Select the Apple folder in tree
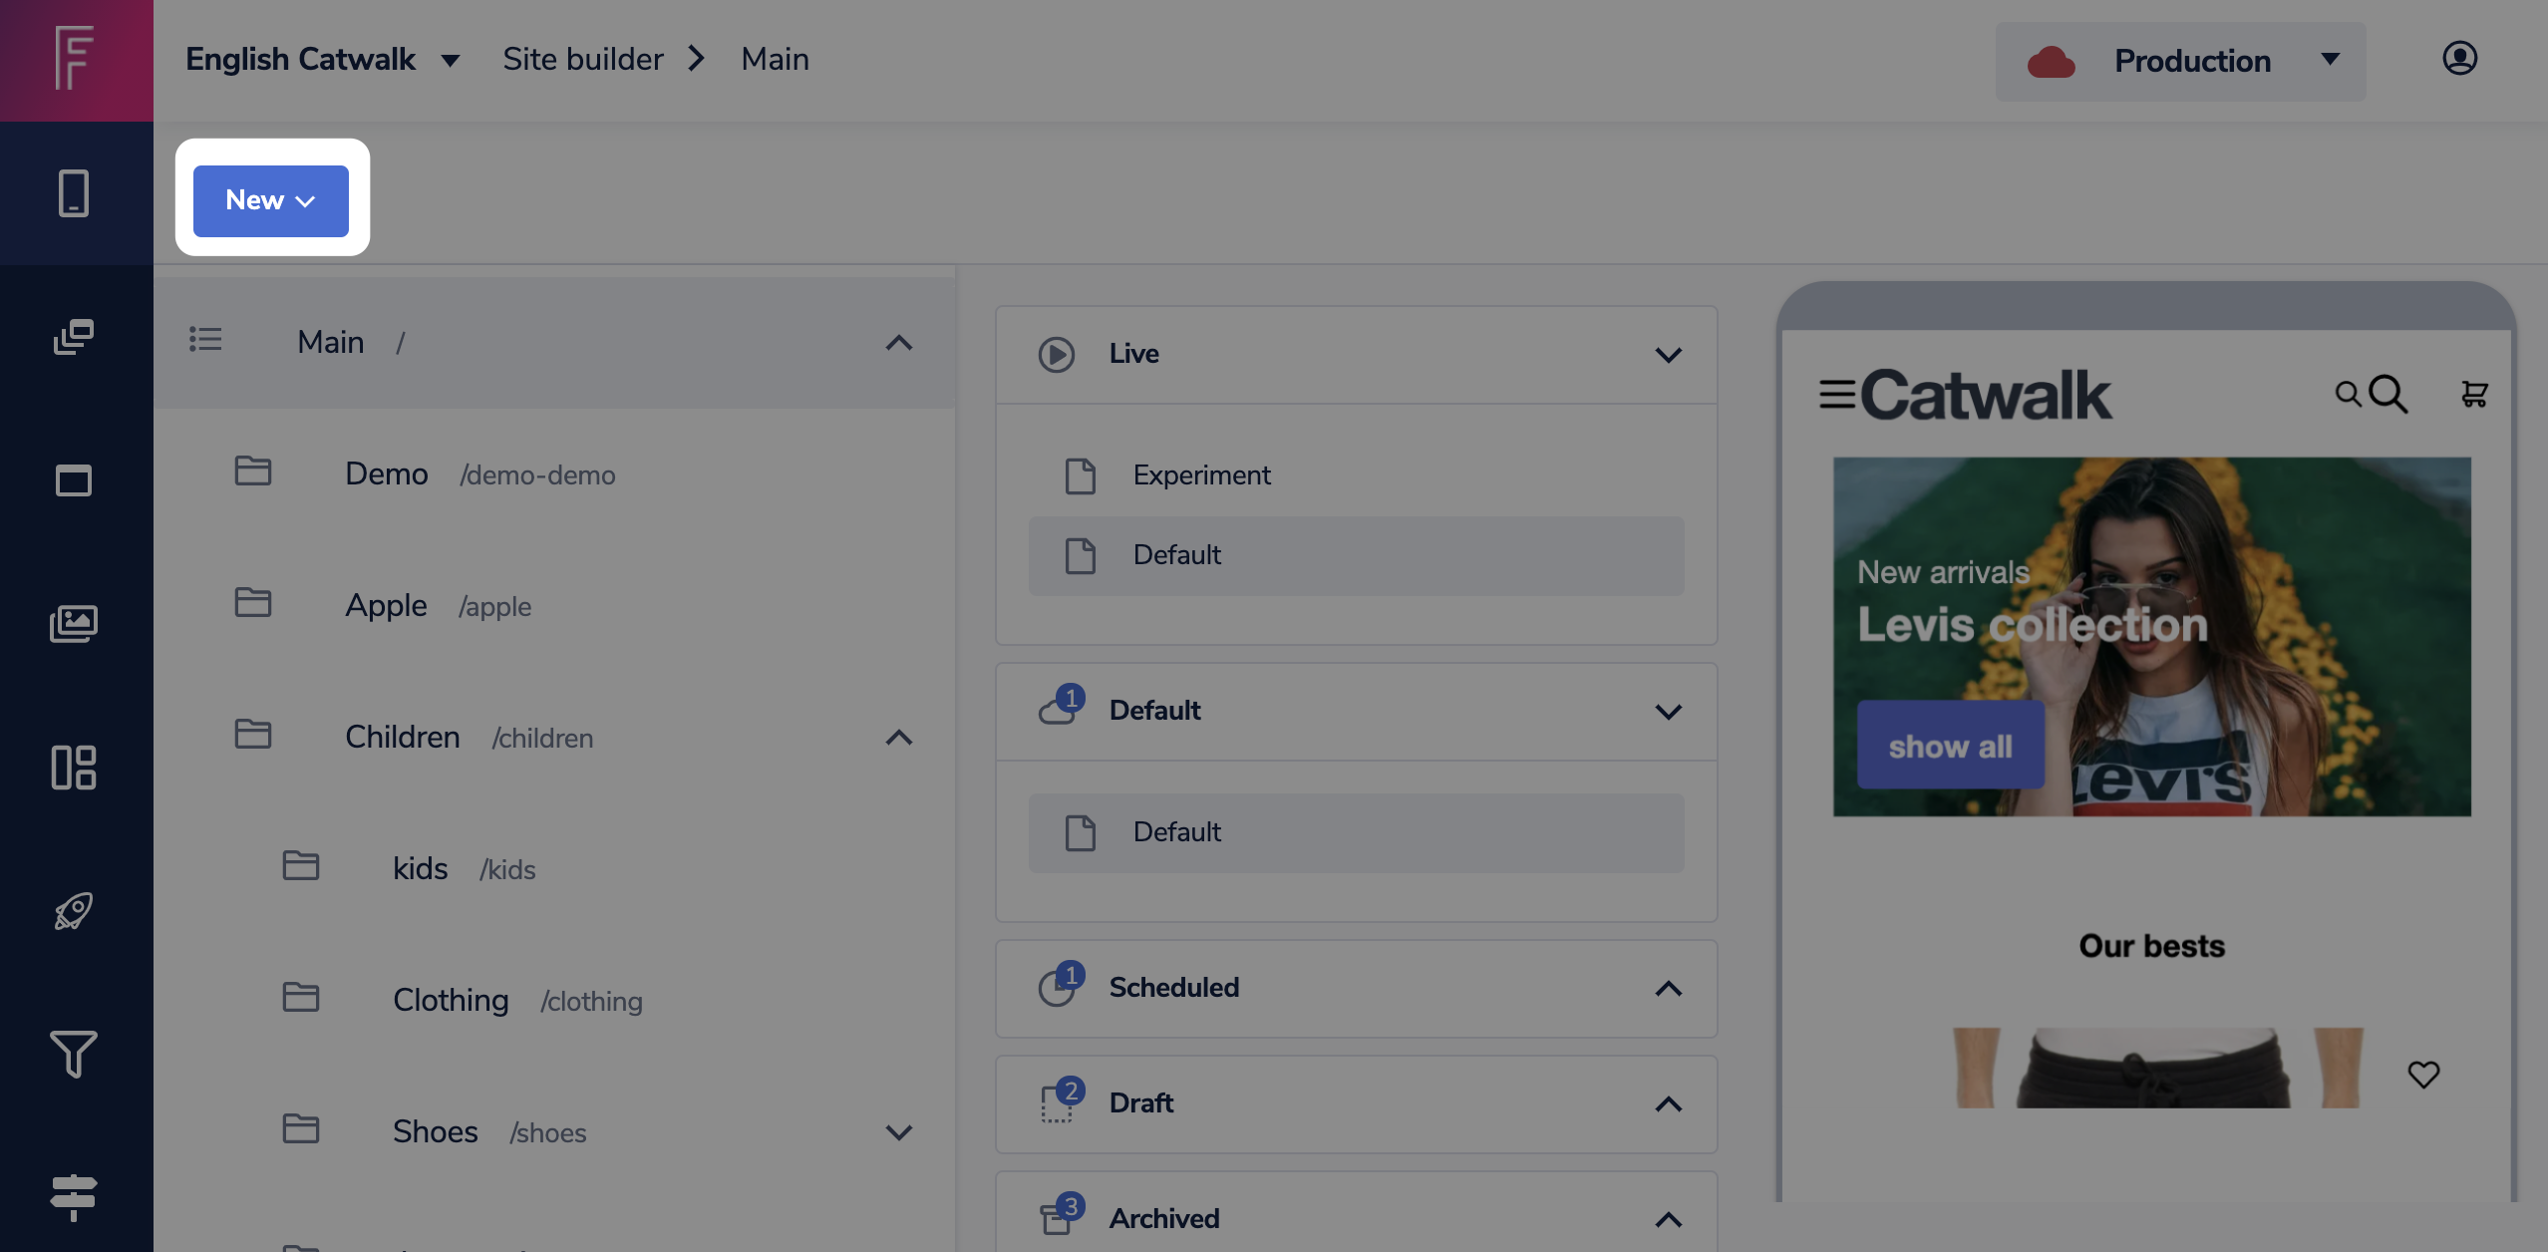Image resolution: width=2548 pixels, height=1252 pixels. tap(386, 606)
